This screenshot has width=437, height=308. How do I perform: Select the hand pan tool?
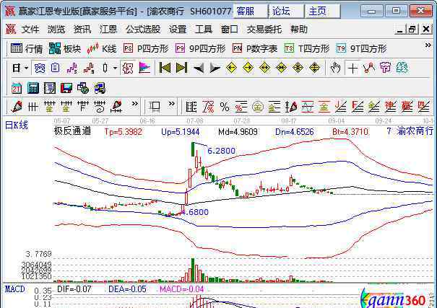tap(335, 68)
